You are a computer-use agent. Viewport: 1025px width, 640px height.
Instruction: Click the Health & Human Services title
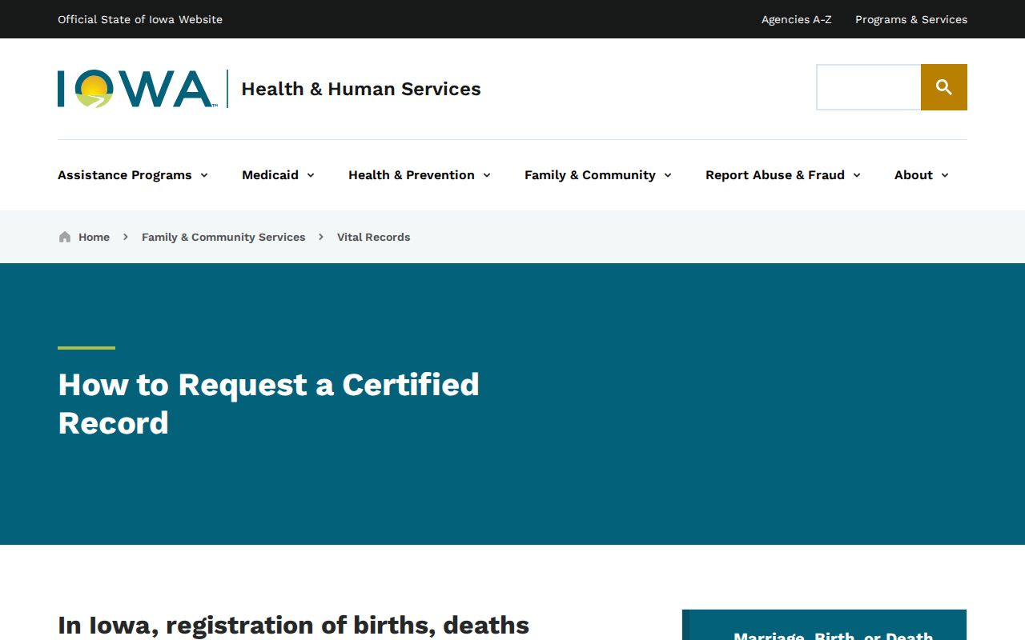[x=361, y=89]
